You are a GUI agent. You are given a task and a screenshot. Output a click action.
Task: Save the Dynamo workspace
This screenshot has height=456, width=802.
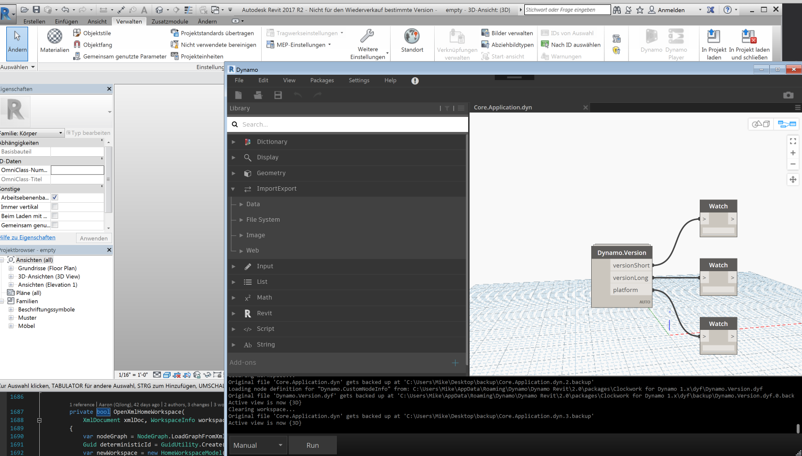278,95
